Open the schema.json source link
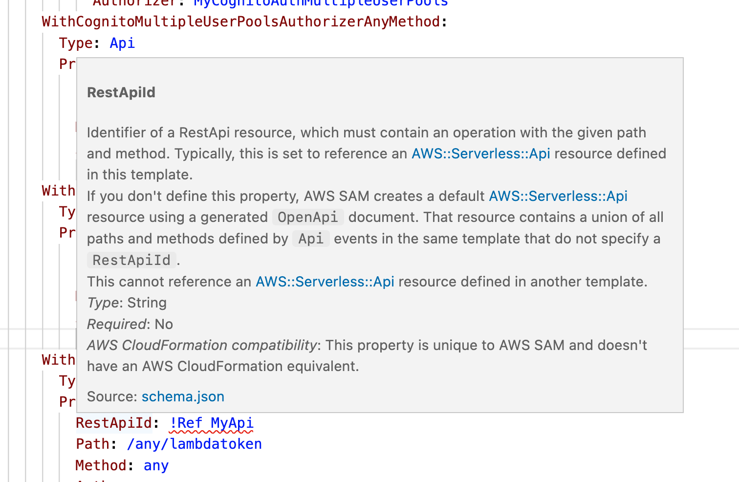Viewport: 739px width, 482px height. (183, 396)
